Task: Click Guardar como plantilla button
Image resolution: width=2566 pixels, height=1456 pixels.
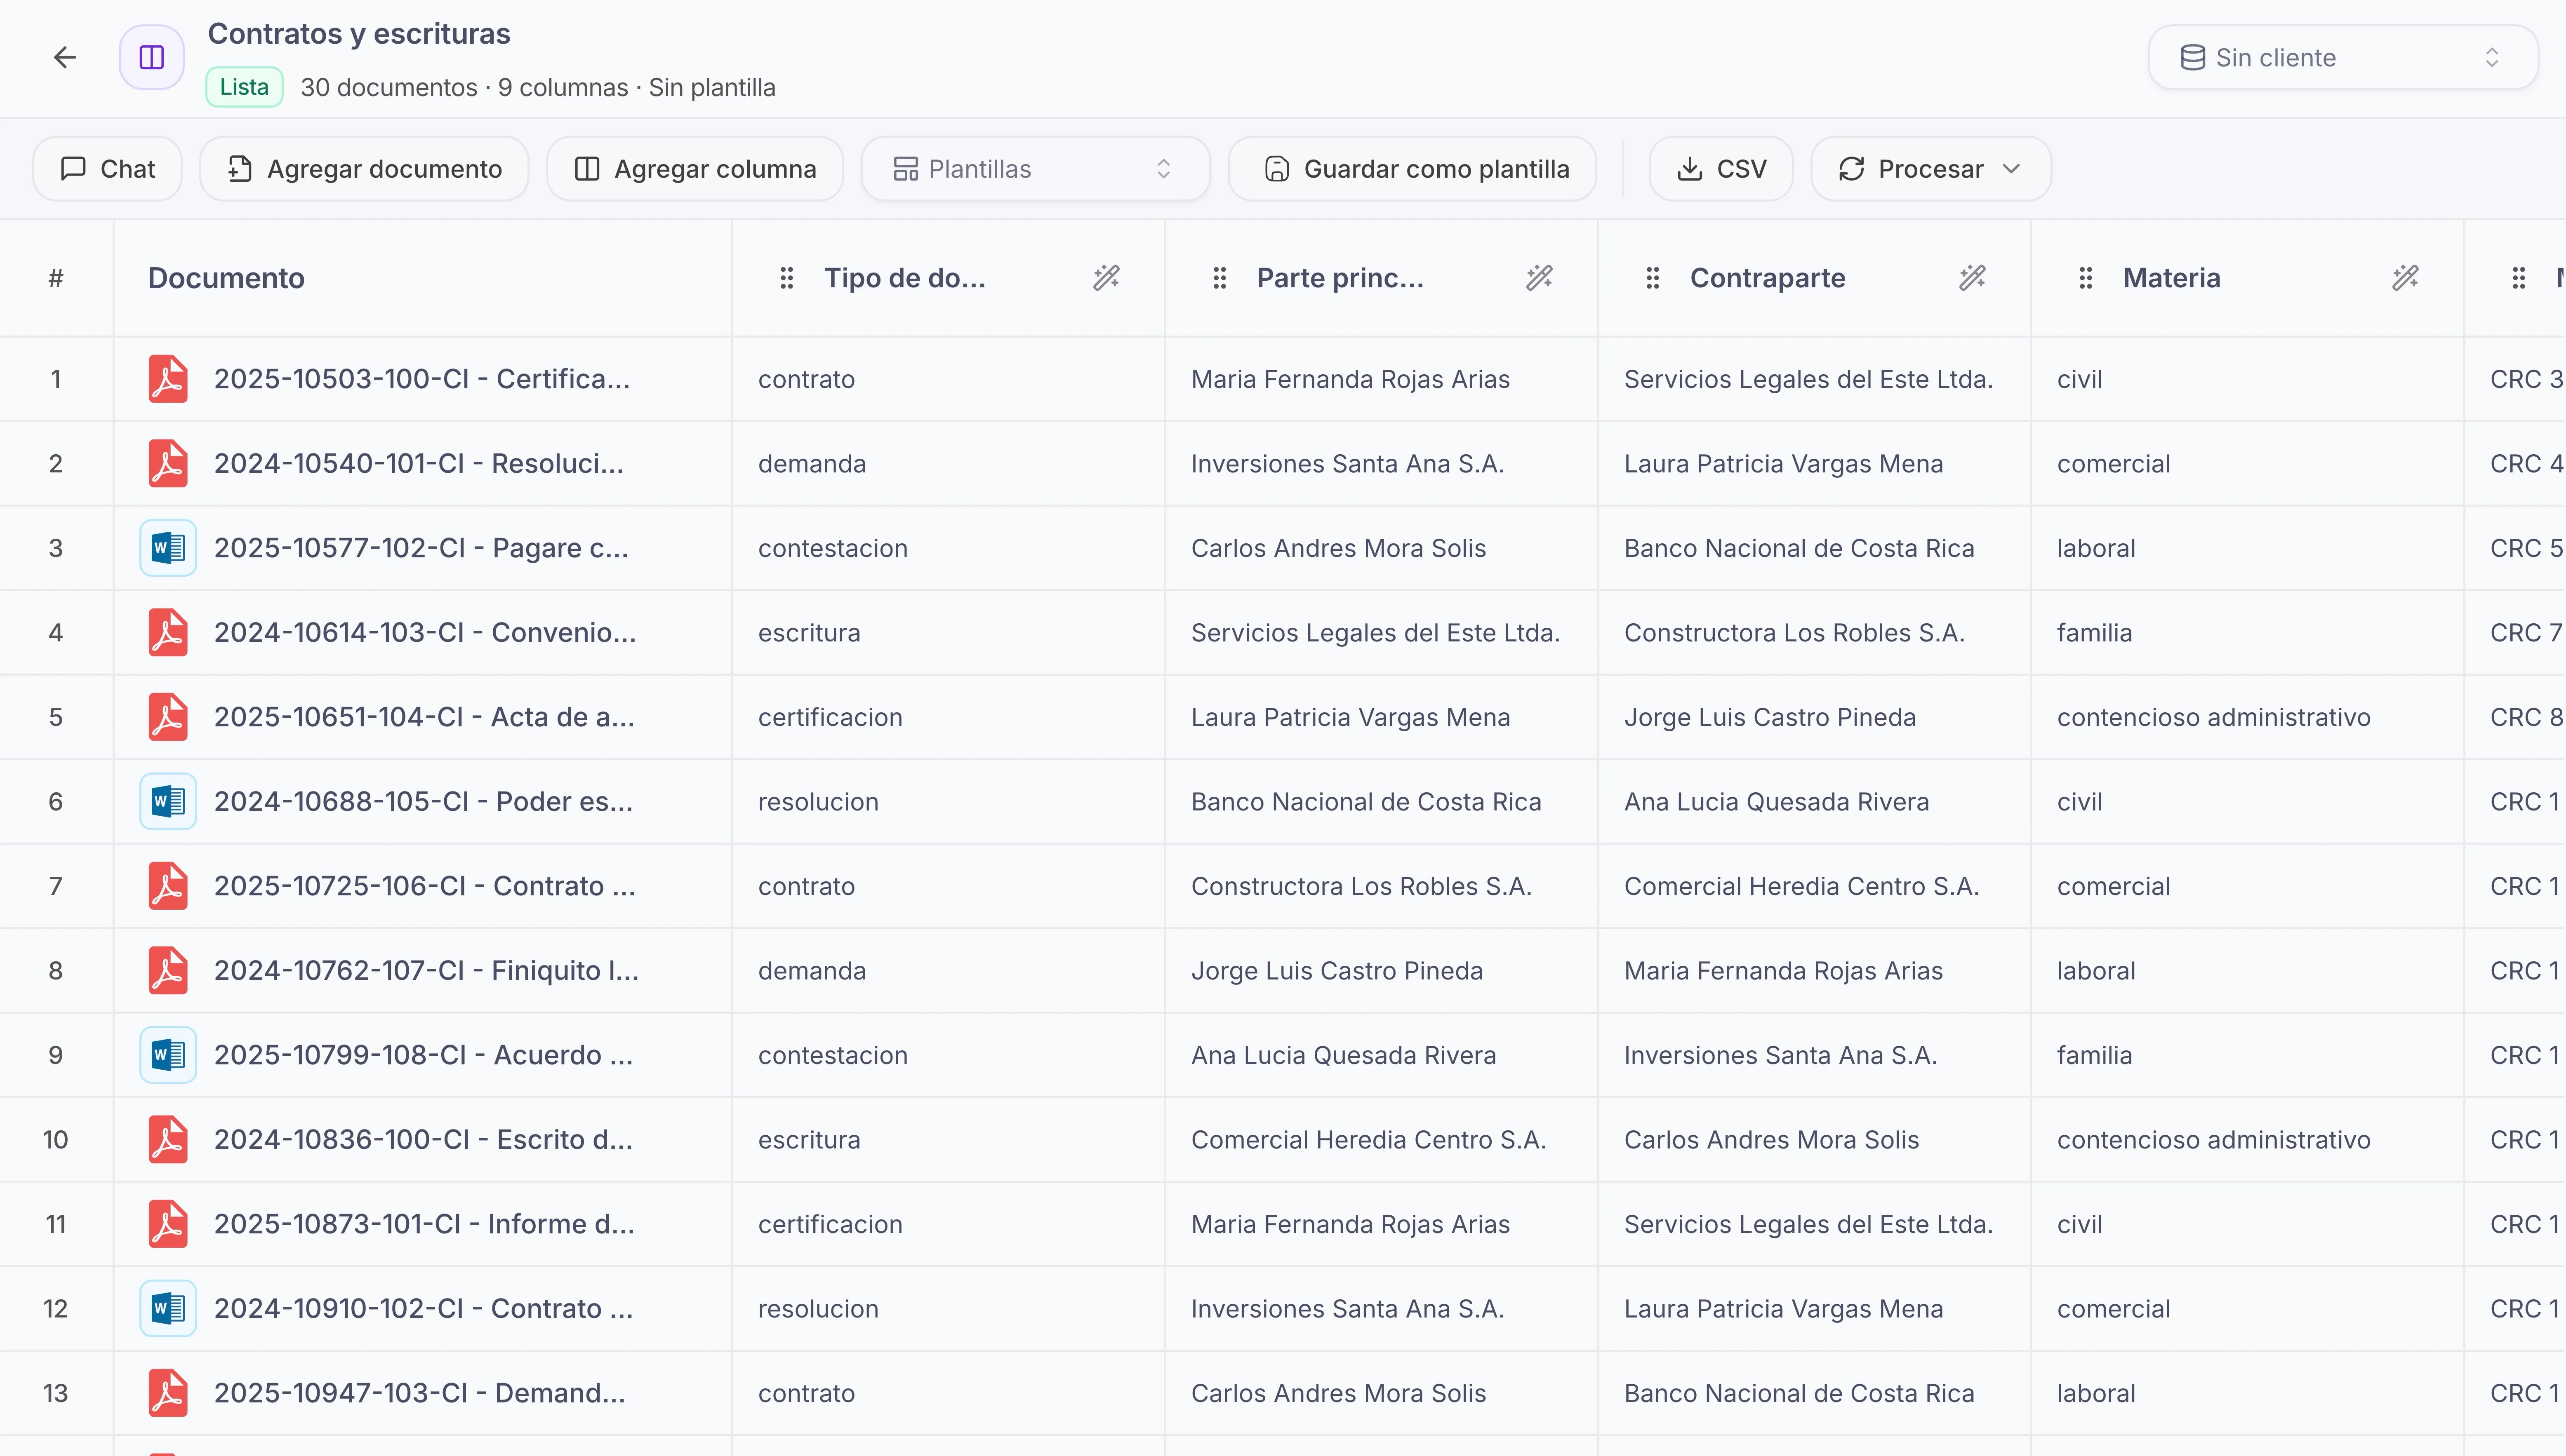Action: point(1412,169)
